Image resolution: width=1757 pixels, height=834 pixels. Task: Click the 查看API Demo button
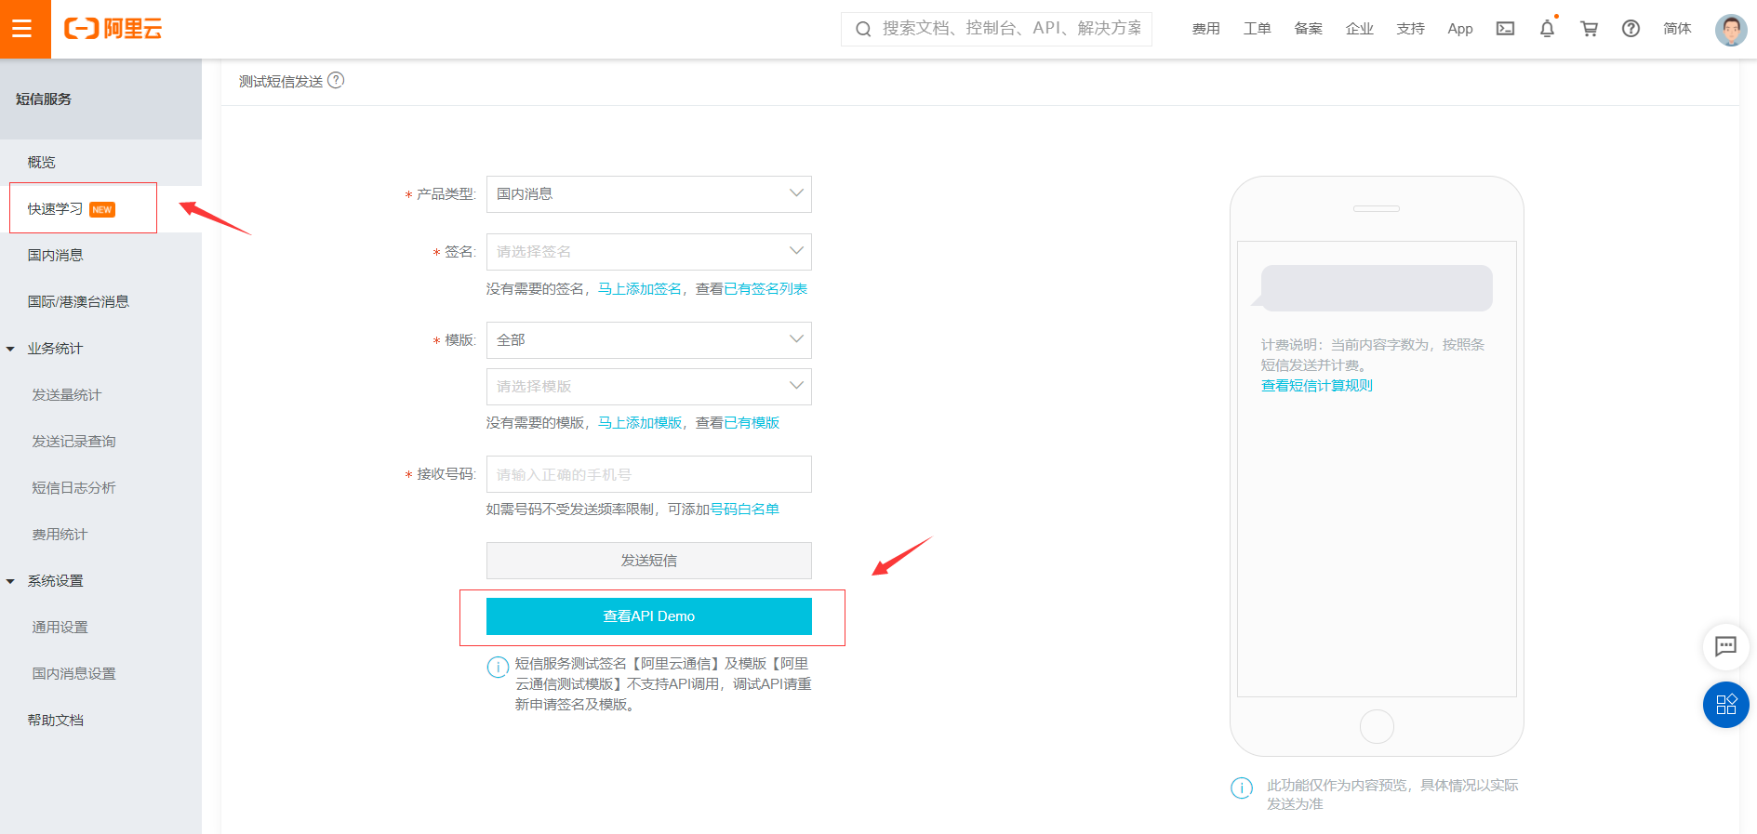pos(648,616)
